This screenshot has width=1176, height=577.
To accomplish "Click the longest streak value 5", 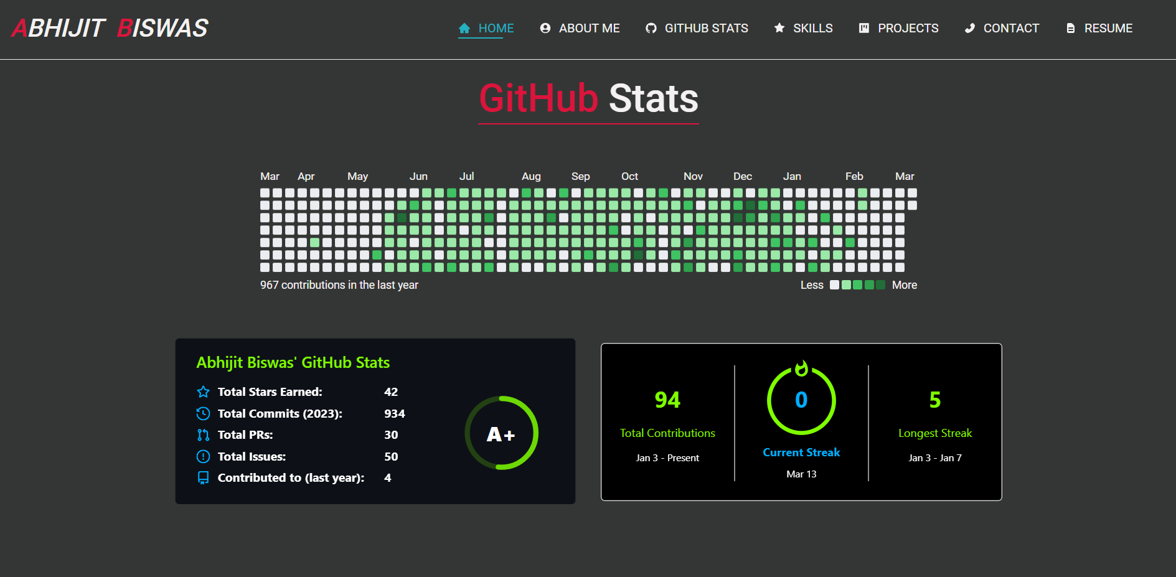I will pos(935,400).
